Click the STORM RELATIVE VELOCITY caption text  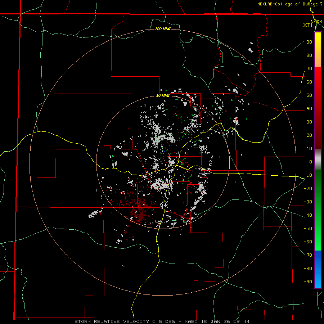[x=112, y=321]
